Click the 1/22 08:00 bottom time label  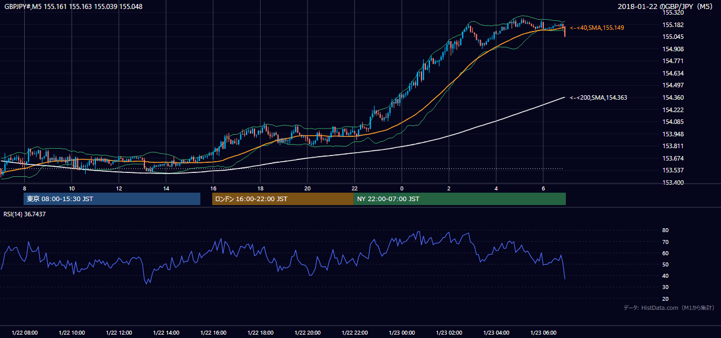click(x=24, y=333)
